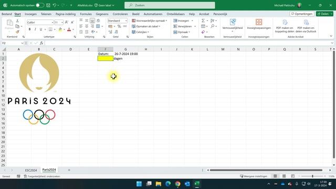Click the horizontal scrollbar at bottom
Viewport: 336px width, 189px height.
[266, 170]
